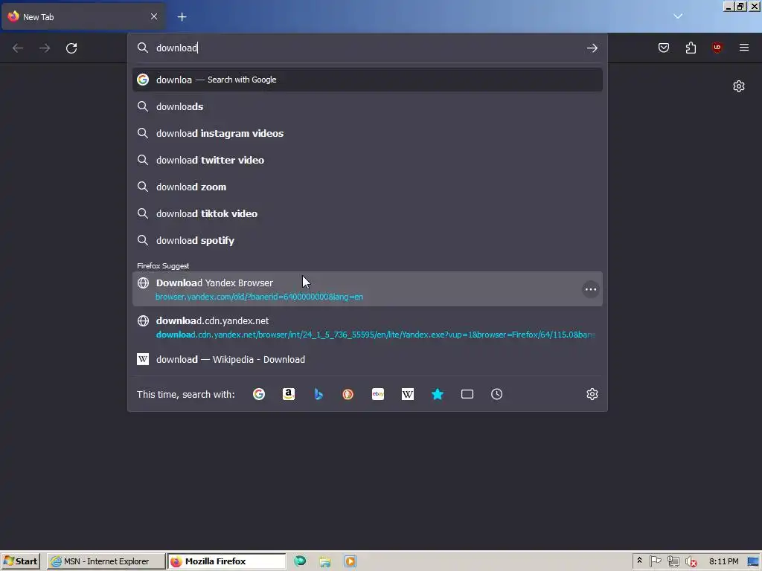The width and height of the screenshot is (762, 571).
Task: Select 'download instagram videos' suggestion
Action: (x=368, y=133)
